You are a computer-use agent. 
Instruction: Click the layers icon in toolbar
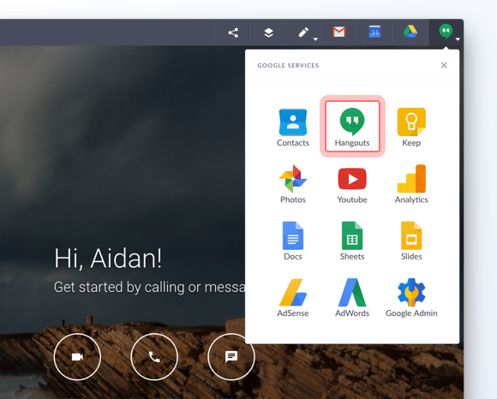pos(269,33)
